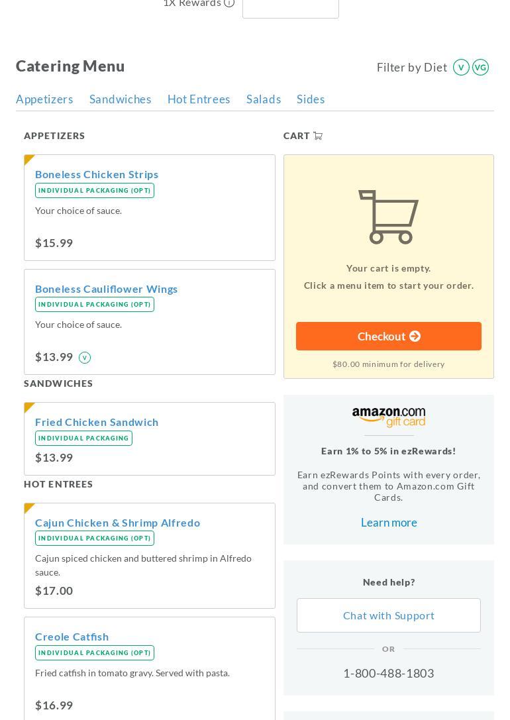Image resolution: width=510 pixels, height=720 pixels.
Task: Jump to the Appetizers section tab
Action: tap(44, 99)
